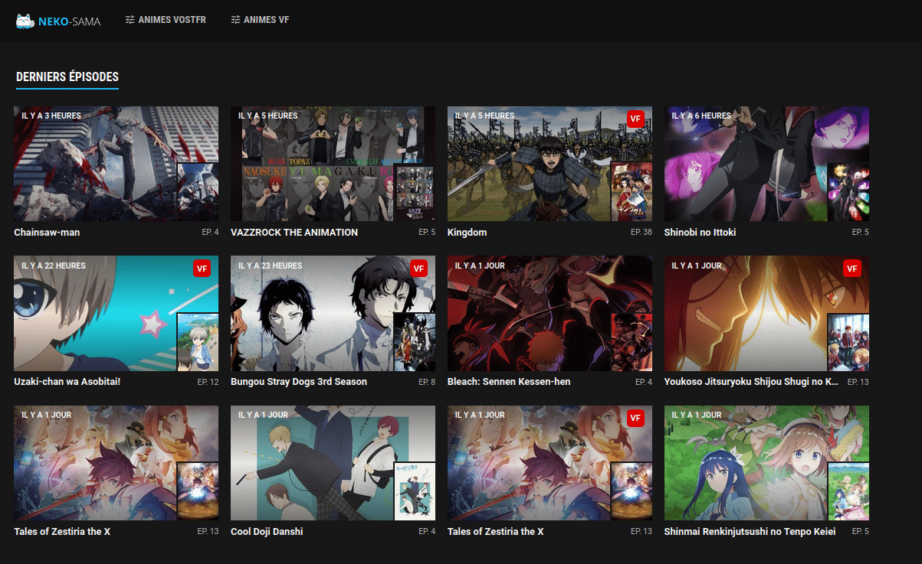This screenshot has height=564, width=922.
Task: Click the small poster on Youkoso Jitsuryoku card
Action: [848, 341]
